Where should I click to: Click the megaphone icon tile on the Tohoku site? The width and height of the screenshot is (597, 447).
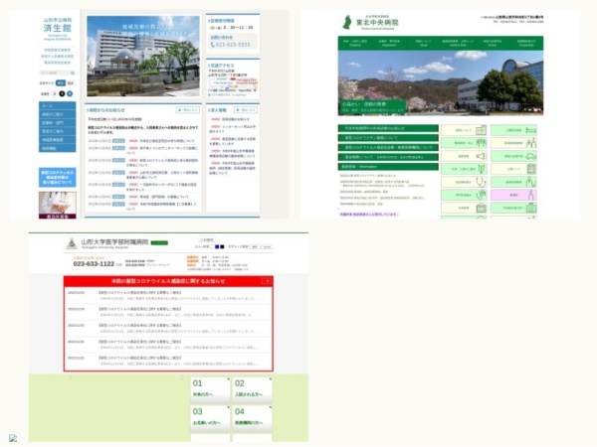464,156
